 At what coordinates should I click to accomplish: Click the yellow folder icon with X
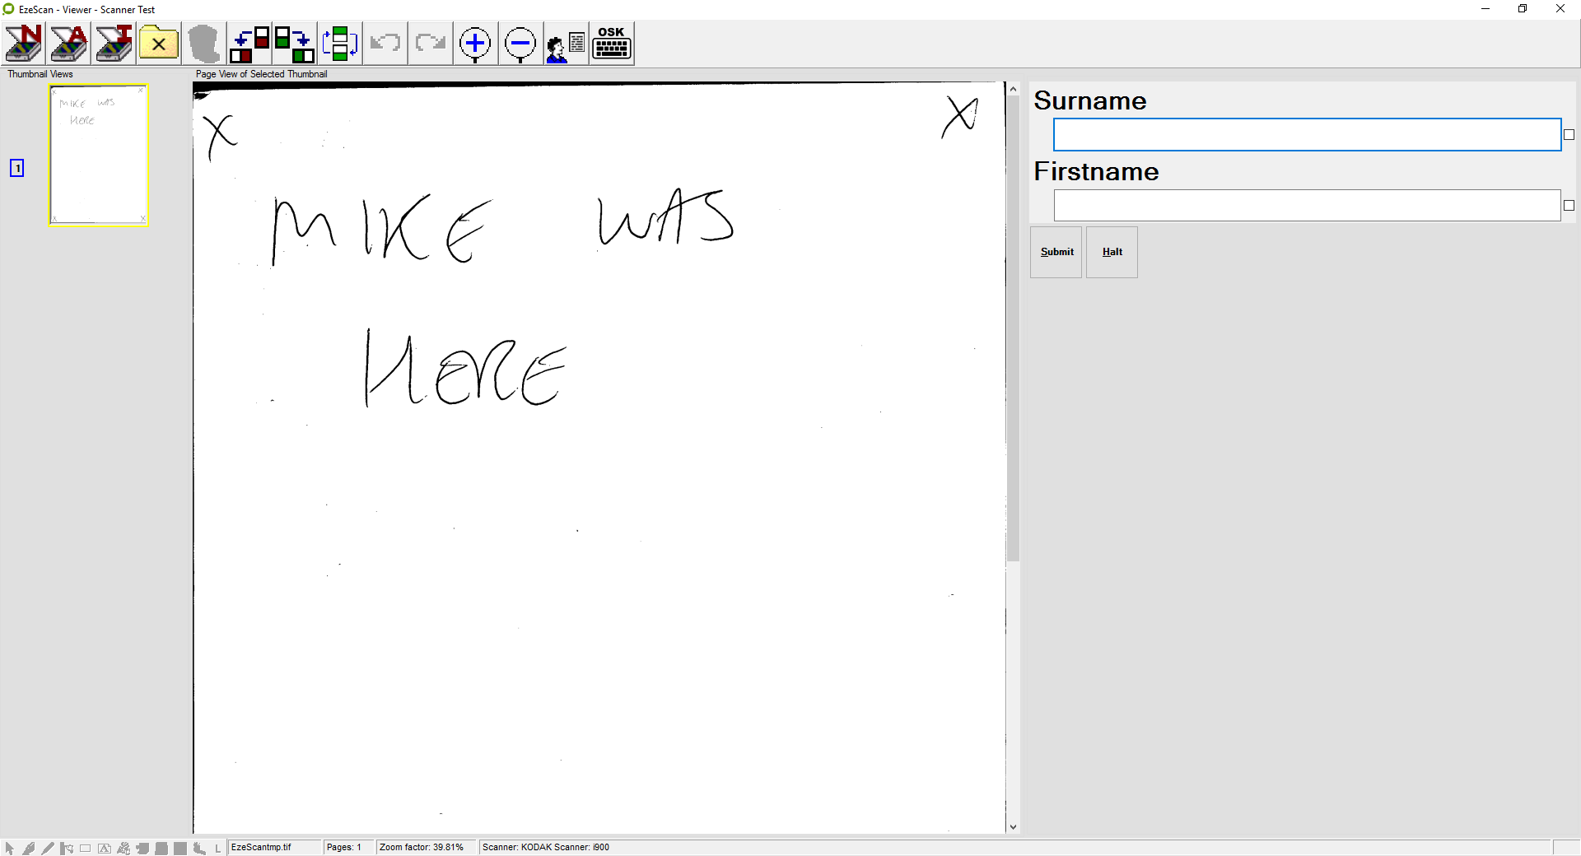pyautogui.click(x=159, y=44)
